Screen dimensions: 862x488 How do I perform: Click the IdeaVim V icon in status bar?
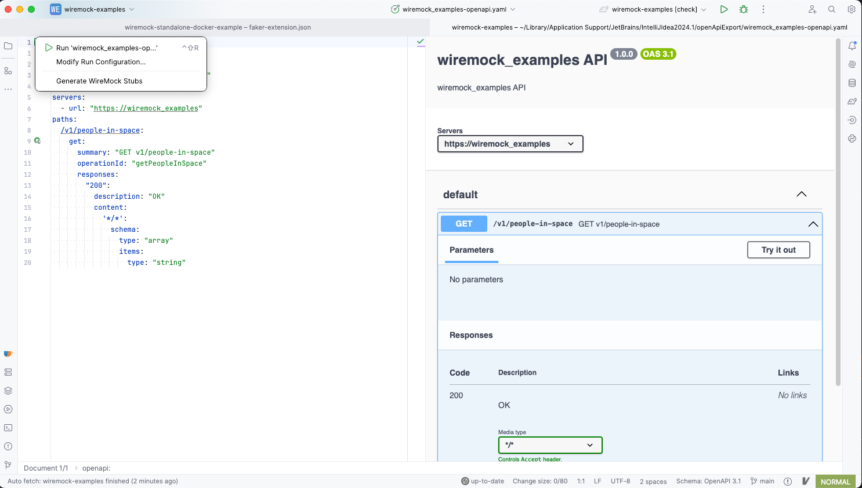pyautogui.click(x=806, y=481)
